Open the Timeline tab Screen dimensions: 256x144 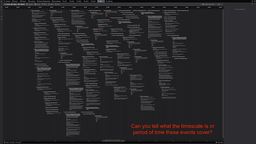click(x=7, y=1)
